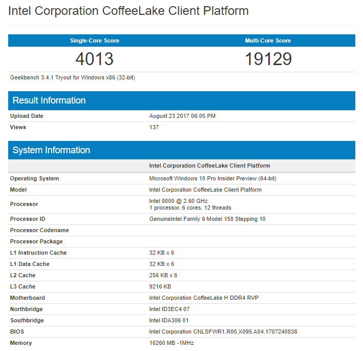Click 'Microsoft Windows 10 Pro Insider Preview (64-bit)'
This screenshot has height=351, width=363.
pos(213,178)
